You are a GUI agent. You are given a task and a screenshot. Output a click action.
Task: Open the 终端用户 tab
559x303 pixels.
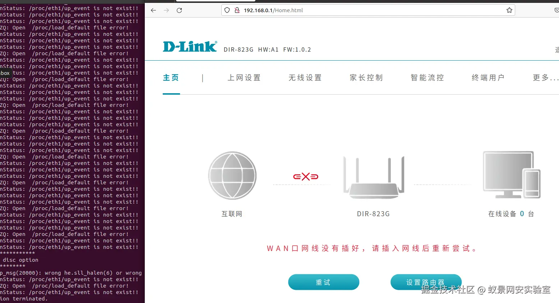(488, 78)
